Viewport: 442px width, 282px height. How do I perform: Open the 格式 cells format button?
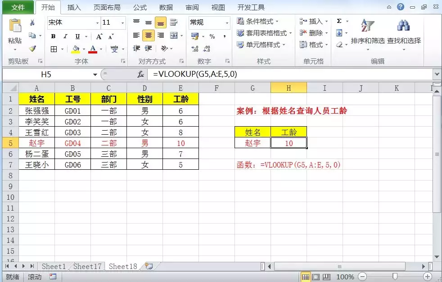(314, 45)
